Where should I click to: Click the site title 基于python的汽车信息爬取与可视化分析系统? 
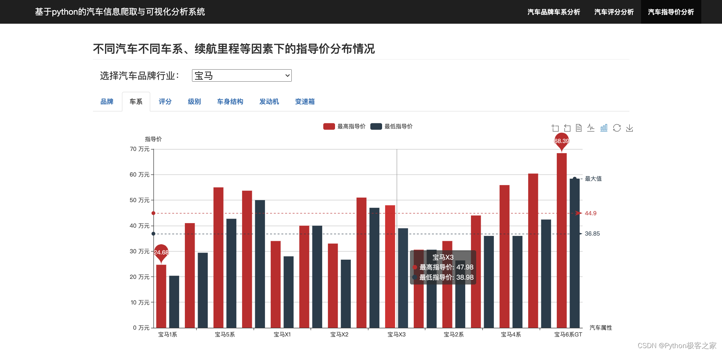120,12
